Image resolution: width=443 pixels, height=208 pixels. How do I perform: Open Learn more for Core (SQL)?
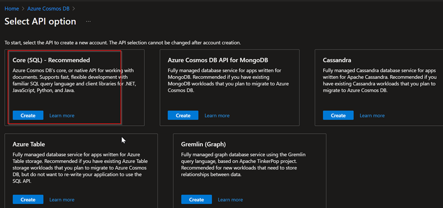(x=62, y=115)
